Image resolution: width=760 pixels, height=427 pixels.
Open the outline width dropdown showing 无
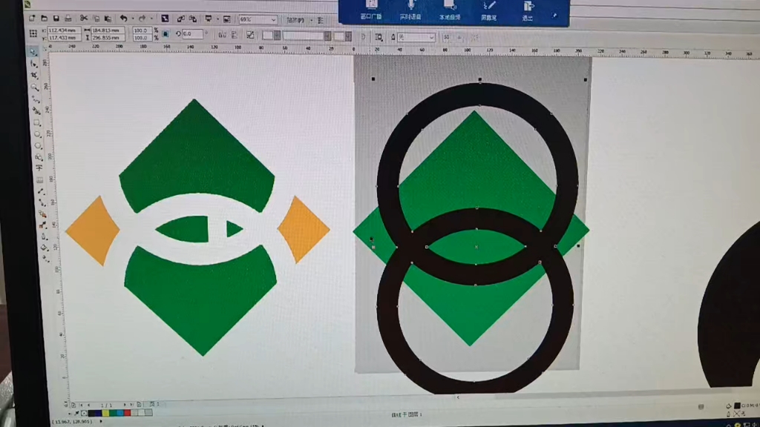click(x=415, y=37)
